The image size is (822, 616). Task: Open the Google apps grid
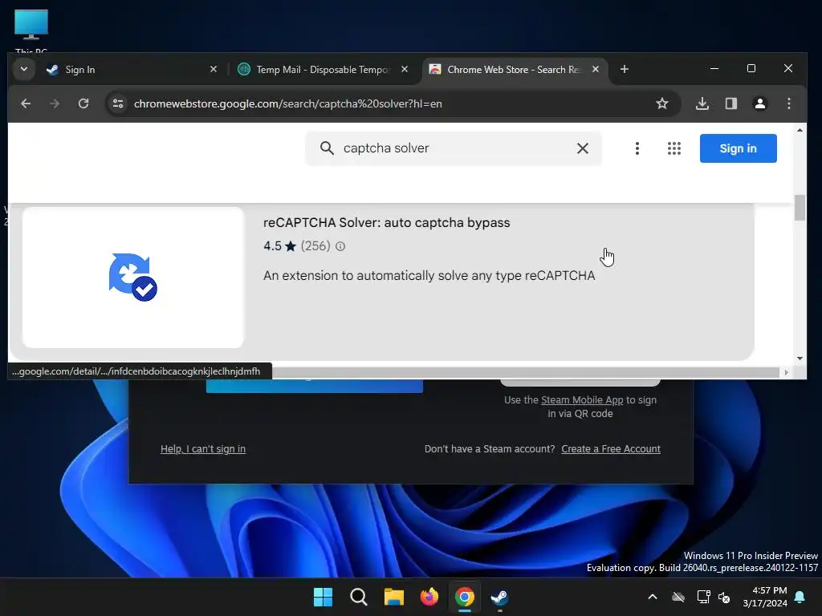[x=673, y=148]
